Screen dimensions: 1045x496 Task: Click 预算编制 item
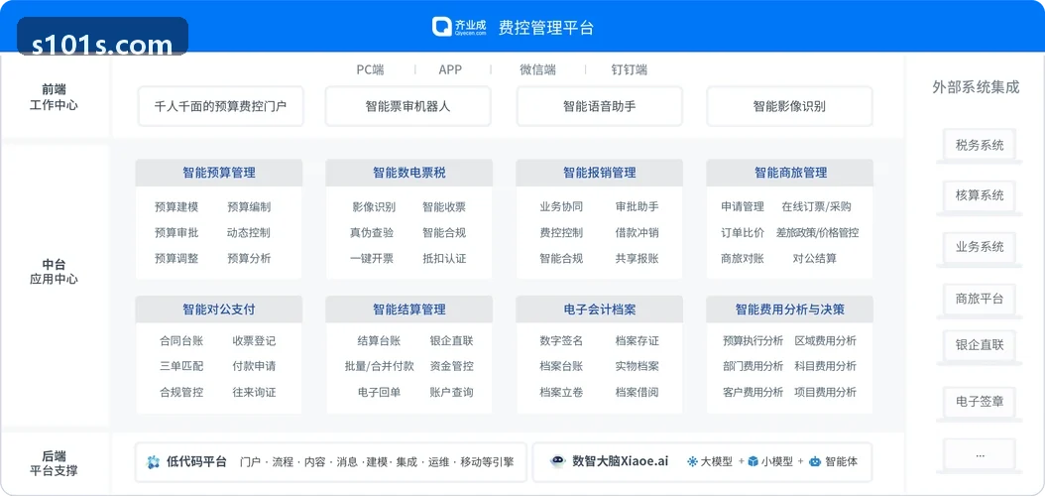tap(249, 206)
